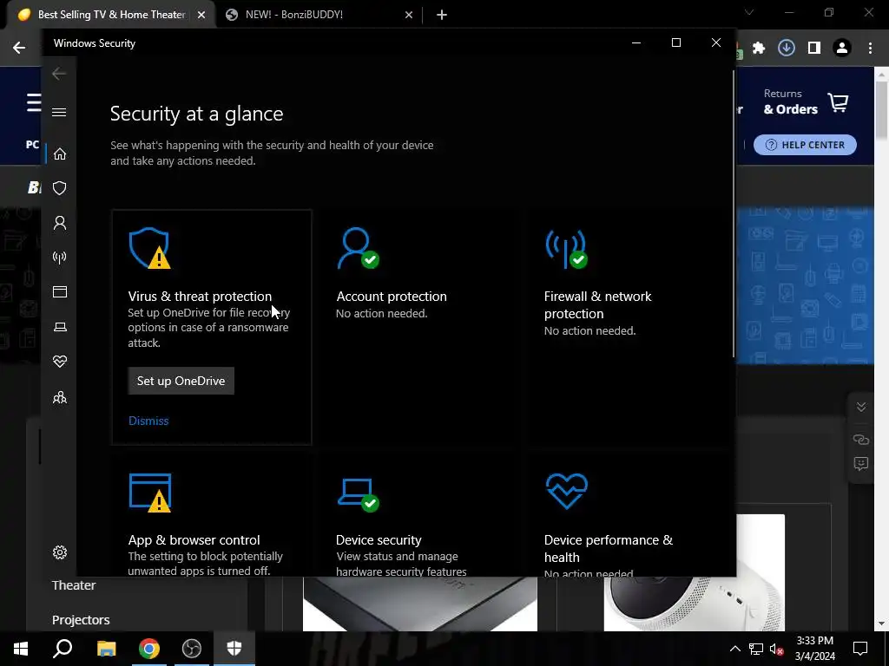Click the feedback chat icon on the page's side widget
This screenshot has width=889, height=666.
[x=860, y=465]
